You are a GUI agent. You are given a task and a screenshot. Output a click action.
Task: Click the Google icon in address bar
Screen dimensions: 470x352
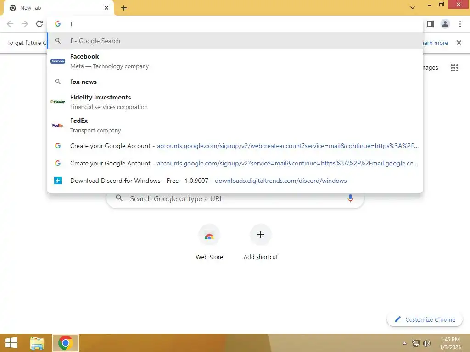58,24
